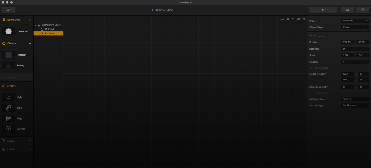Open the Collision Type dropdown
371x168 pixels.
355,99
